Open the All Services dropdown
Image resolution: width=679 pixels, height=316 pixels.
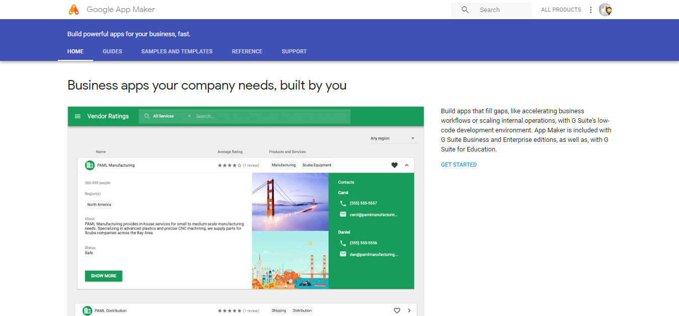172,116
